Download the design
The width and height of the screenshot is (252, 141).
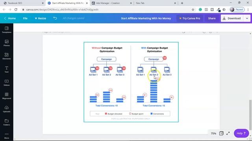point(232,18)
